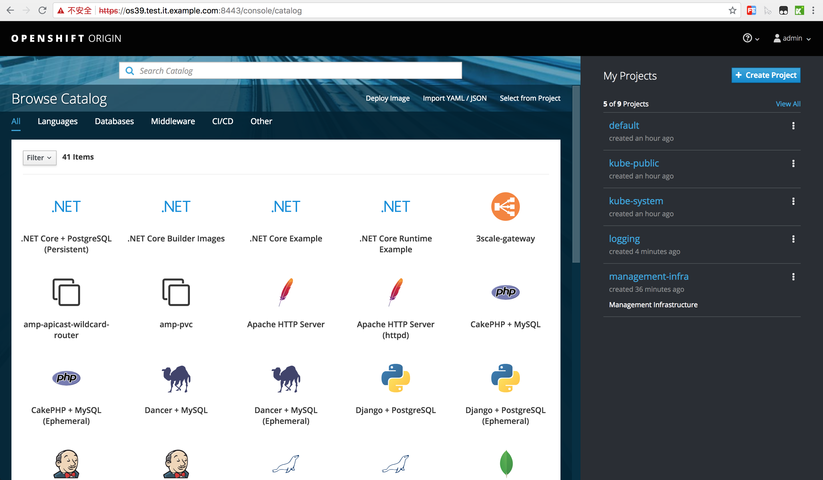Open kebab menu for kube-public project
Image resolution: width=823 pixels, height=480 pixels.
coord(793,163)
